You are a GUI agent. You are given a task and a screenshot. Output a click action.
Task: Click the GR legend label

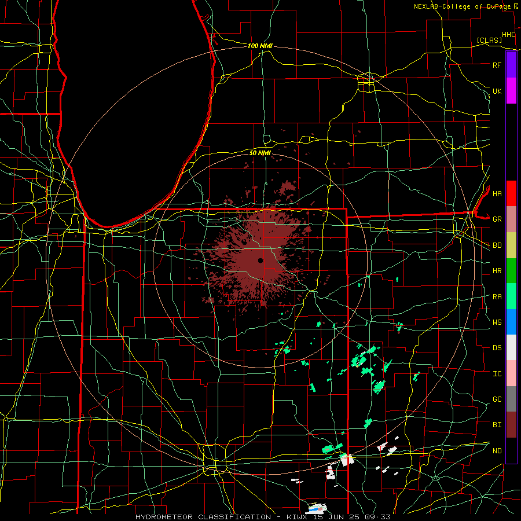[x=497, y=219]
